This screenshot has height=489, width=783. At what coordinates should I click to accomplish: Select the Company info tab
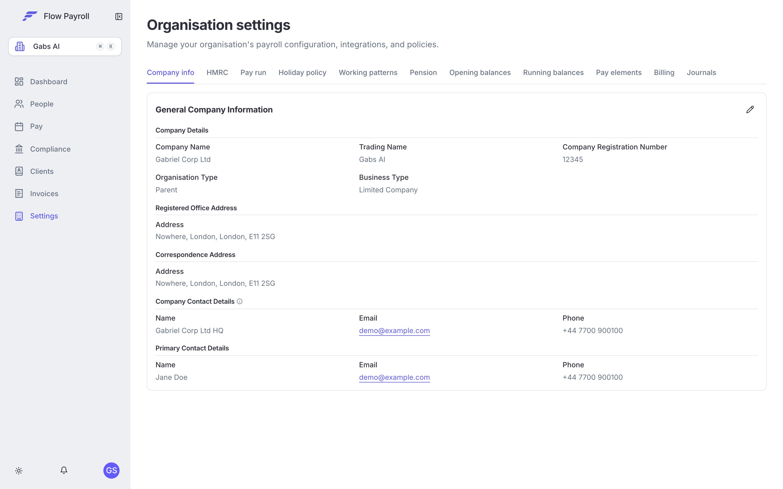click(170, 73)
